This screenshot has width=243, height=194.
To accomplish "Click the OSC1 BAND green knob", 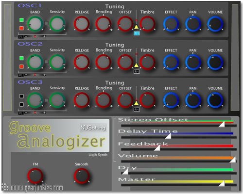I will (x=35, y=24).
